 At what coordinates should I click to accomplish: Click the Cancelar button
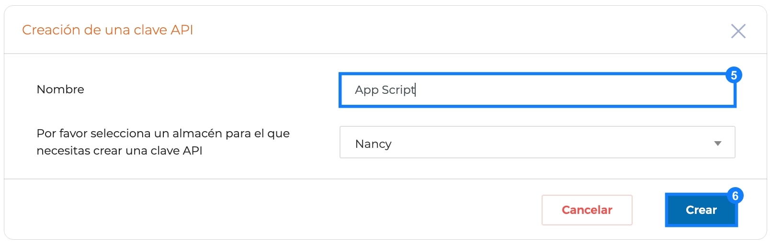[x=587, y=210]
